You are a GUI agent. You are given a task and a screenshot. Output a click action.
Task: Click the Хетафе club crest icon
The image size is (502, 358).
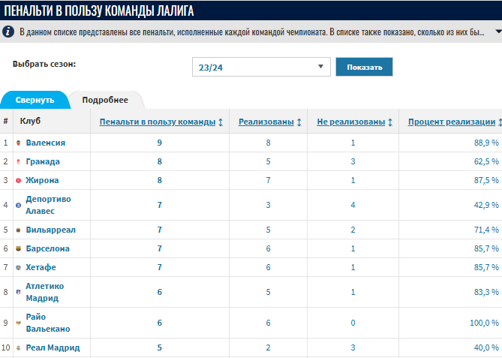18,268
